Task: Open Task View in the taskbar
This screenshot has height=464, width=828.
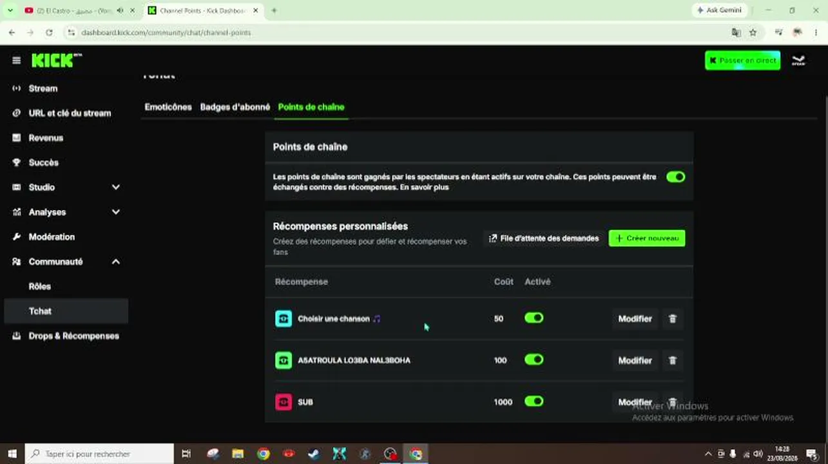Action: 186,454
